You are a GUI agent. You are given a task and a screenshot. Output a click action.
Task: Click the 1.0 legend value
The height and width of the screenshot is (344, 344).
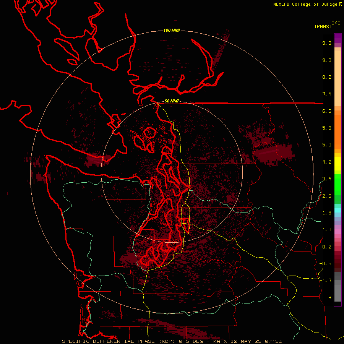click(x=327, y=230)
